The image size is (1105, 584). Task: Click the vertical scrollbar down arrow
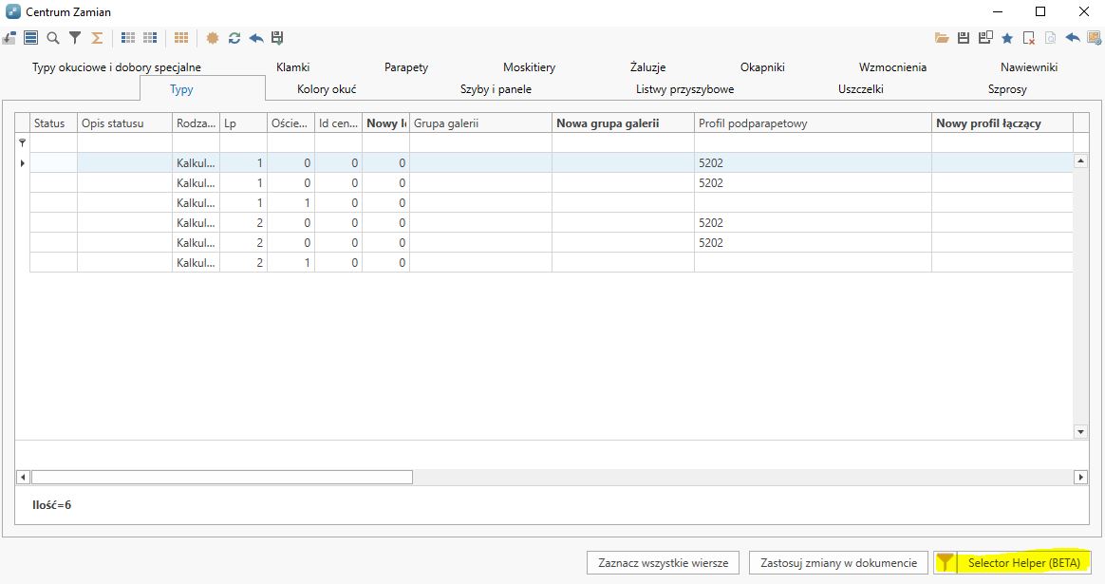click(1080, 432)
